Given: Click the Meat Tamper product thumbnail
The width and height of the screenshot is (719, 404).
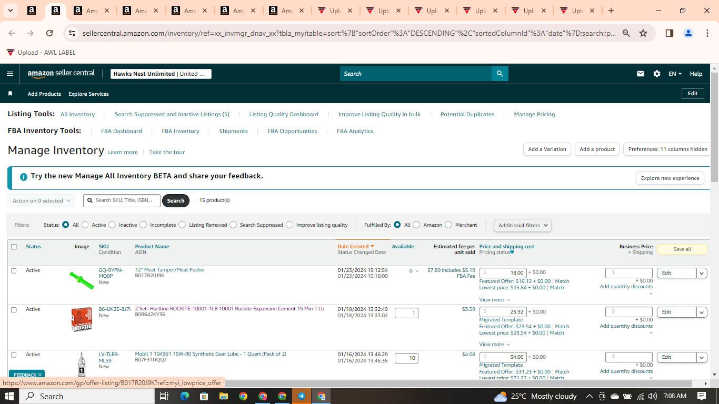Looking at the screenshot, I should coord(82,280).
